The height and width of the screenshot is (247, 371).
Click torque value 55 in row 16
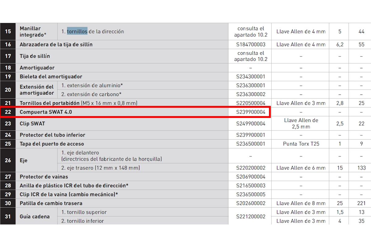pos(361,44)
